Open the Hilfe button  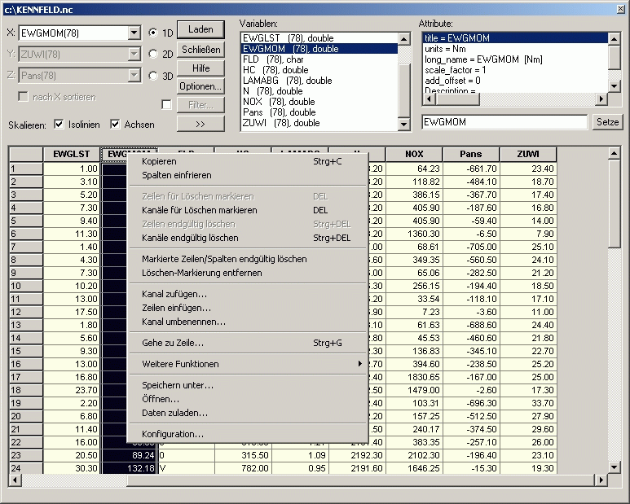(200, 68)
